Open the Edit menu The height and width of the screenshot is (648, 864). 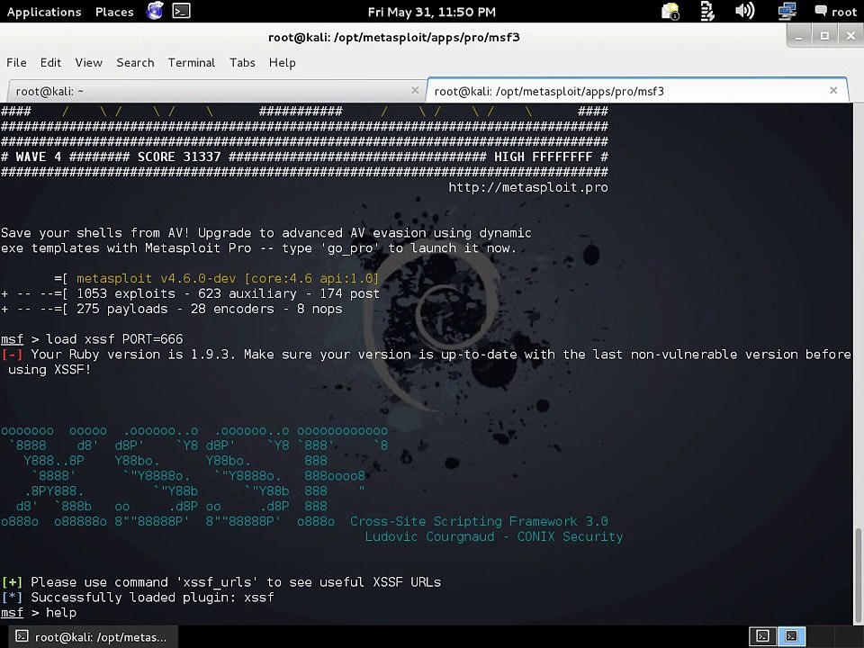pos(50,63)
